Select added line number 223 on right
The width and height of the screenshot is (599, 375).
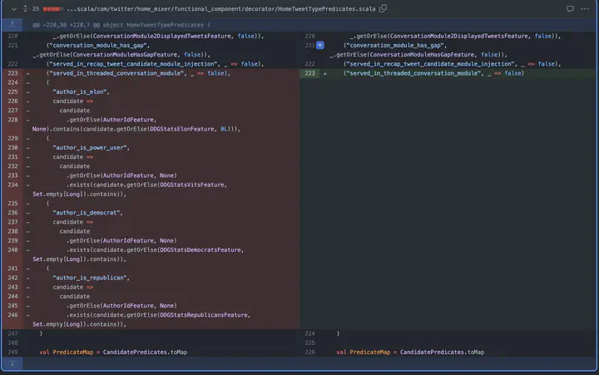(309, 73)
